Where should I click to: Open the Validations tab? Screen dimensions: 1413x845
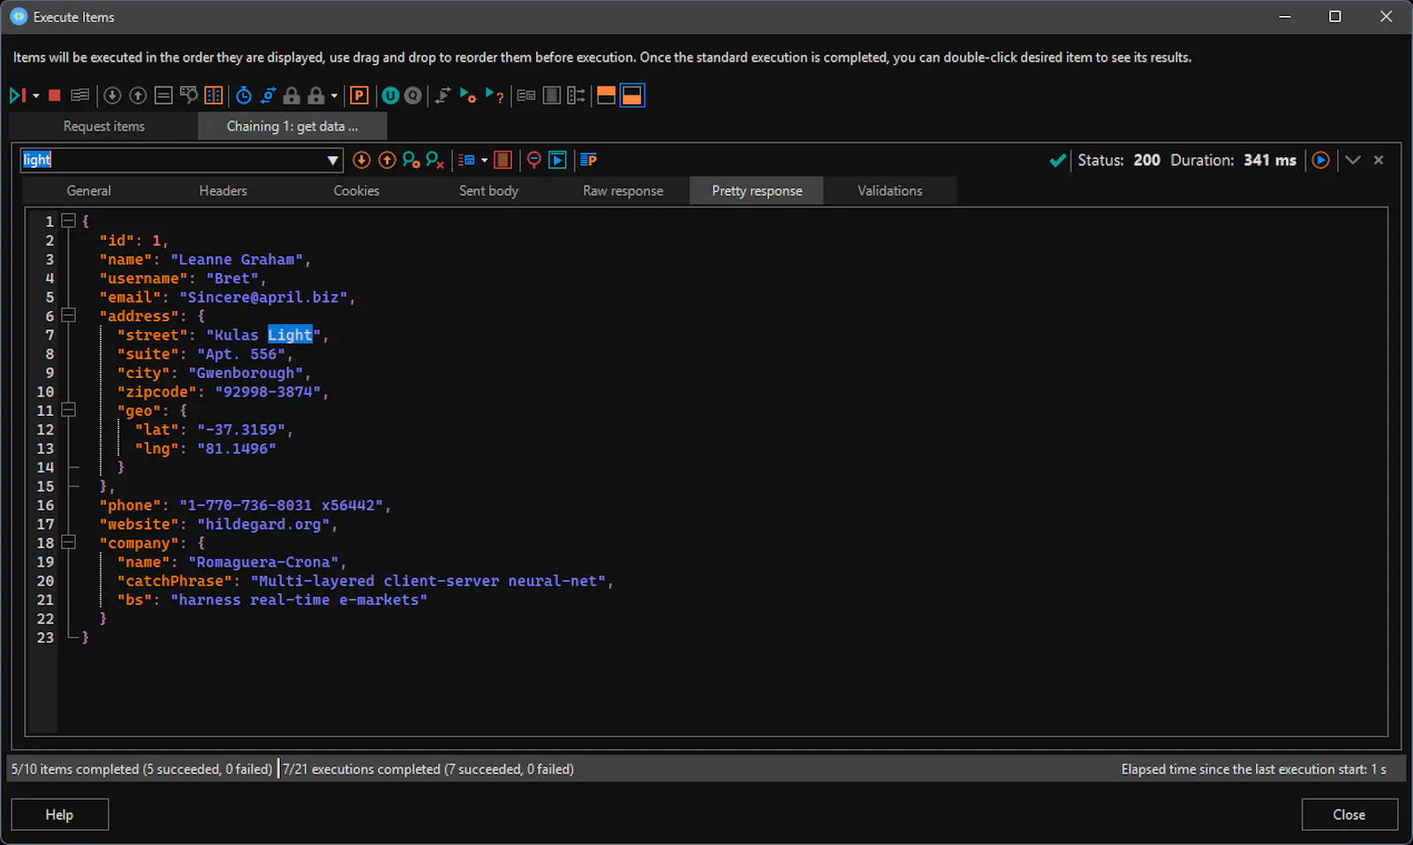click(890, 191)
